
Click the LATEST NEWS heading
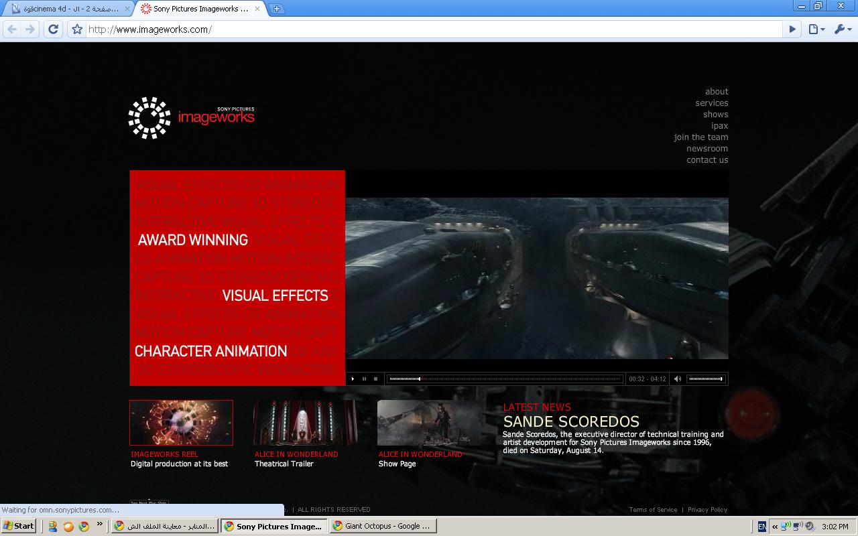coord(537,407)
